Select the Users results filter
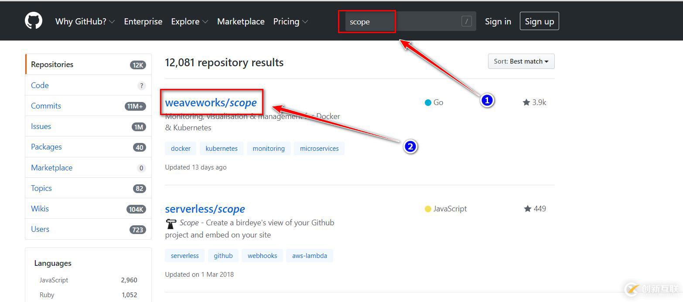 coord(89,229)
